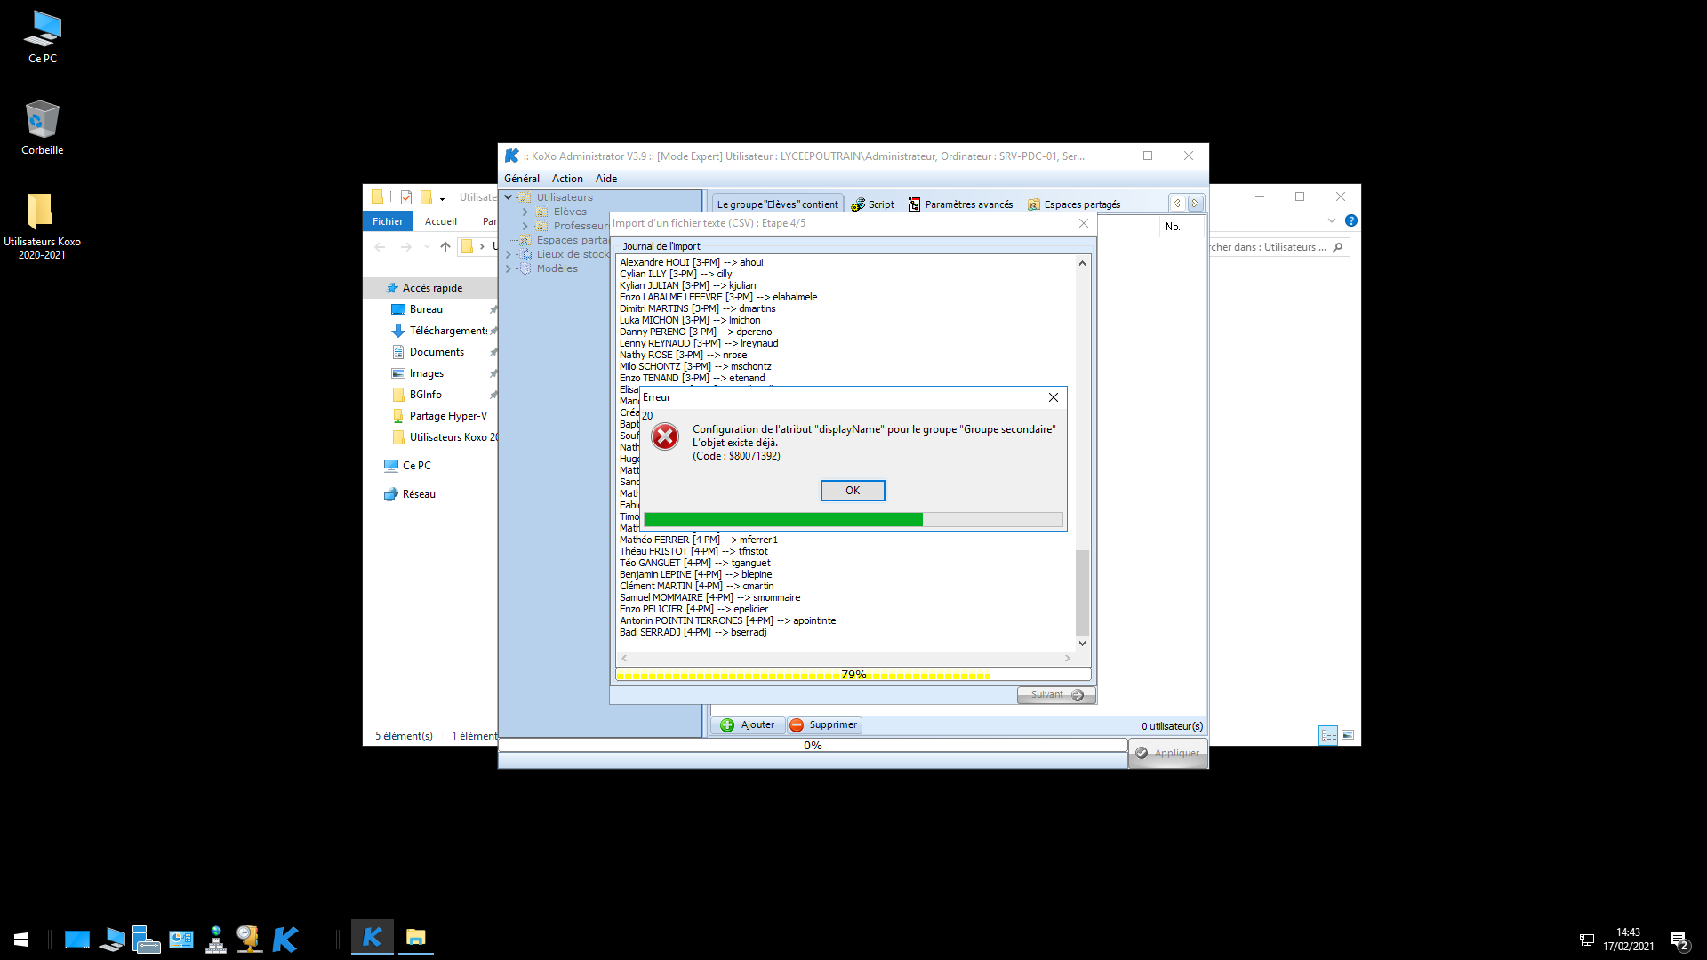Viewport: 1707px width, 960px height.
Task: Click the KoXo logo in the title bar
Action: 511,156
